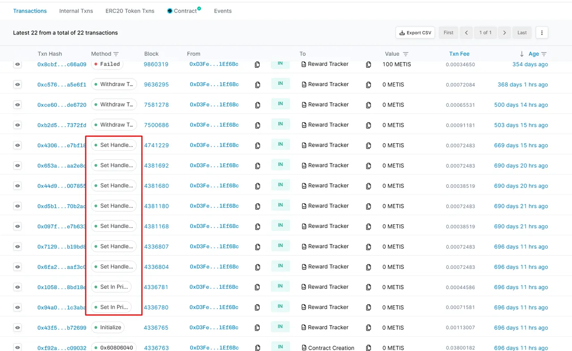Viewport: 572px width, 351px height.
Task: Click Txn Hash column header
Action: [x=50, y=54]
